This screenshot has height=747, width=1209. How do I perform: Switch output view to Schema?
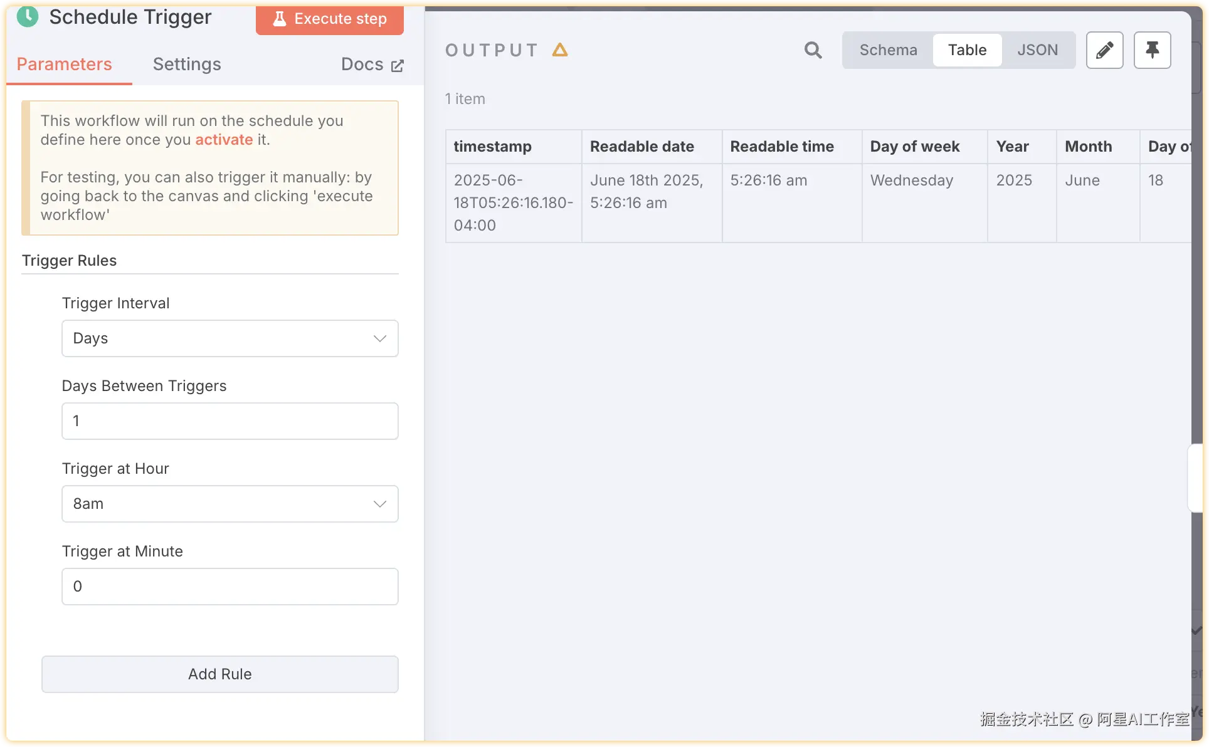pyautogui.click(x=888, y=50)
